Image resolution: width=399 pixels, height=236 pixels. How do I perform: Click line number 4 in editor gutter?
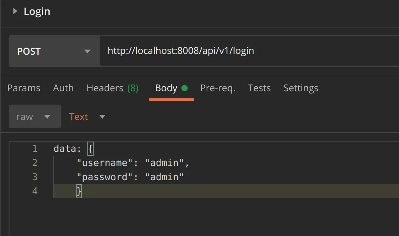35,191
